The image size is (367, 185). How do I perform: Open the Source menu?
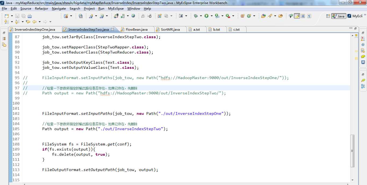[26, 9]
